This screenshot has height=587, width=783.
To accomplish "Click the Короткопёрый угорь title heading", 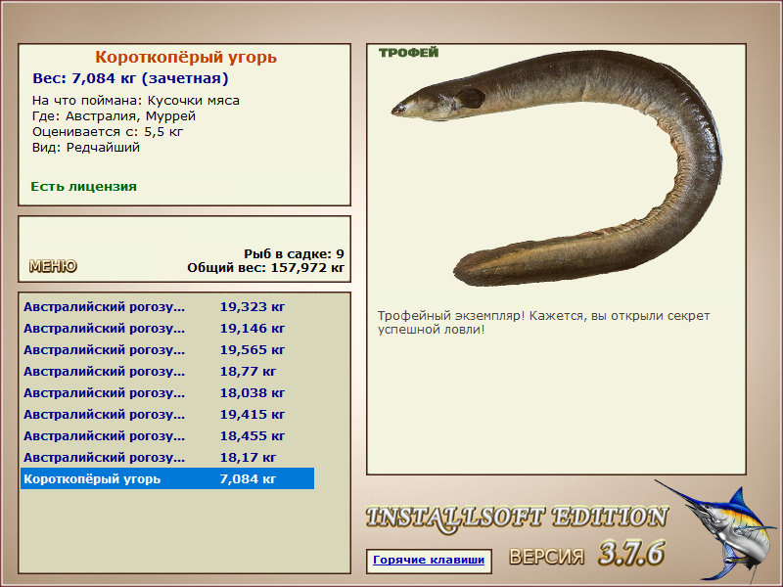I will [x=186, y=57].
